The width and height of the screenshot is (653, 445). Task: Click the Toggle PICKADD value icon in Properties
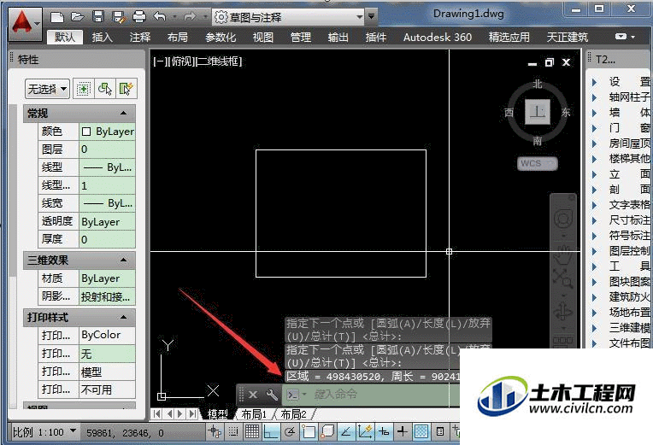(83, 89)
